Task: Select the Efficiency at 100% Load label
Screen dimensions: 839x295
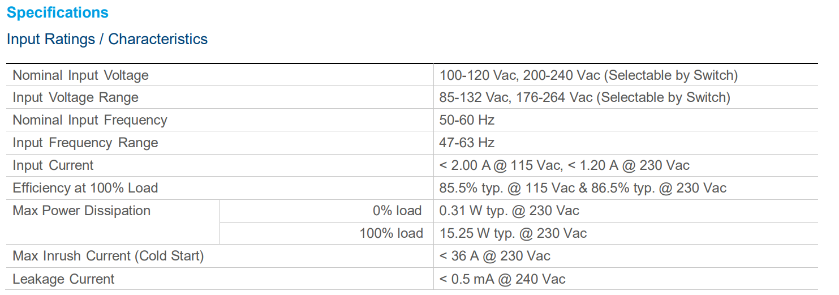Action: pos(85,188)
